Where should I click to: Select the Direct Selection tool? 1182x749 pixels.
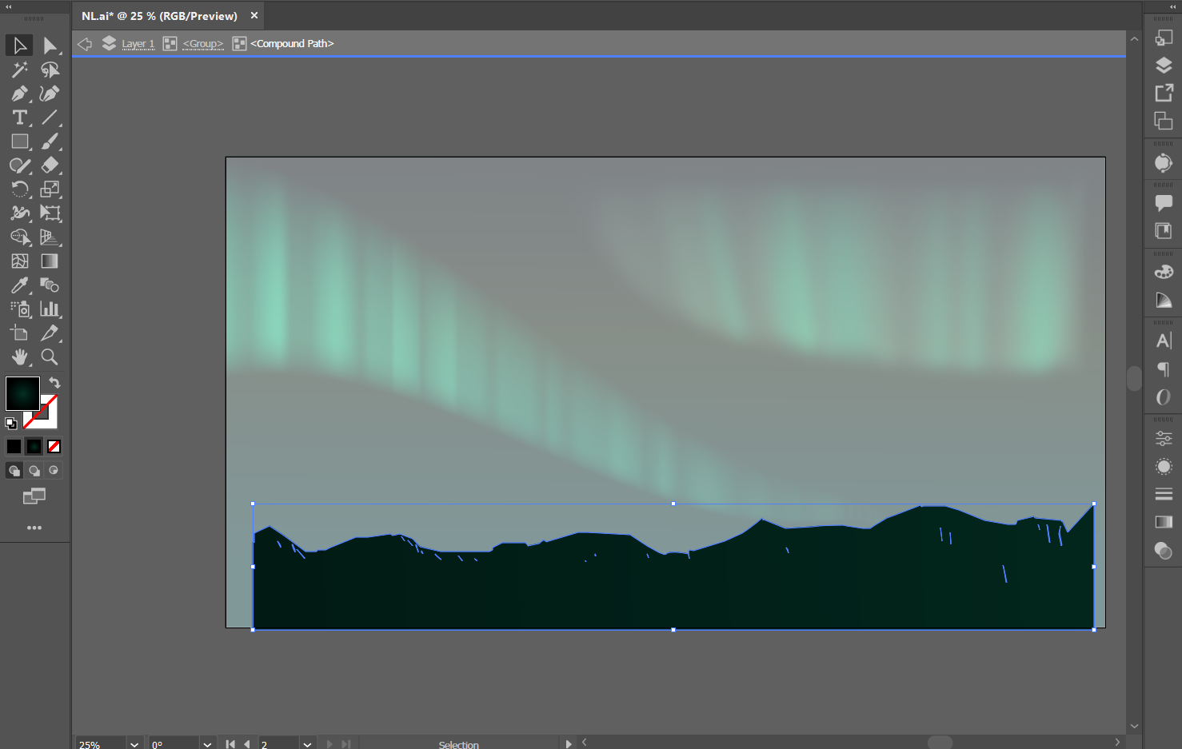[x=50, y=46]
